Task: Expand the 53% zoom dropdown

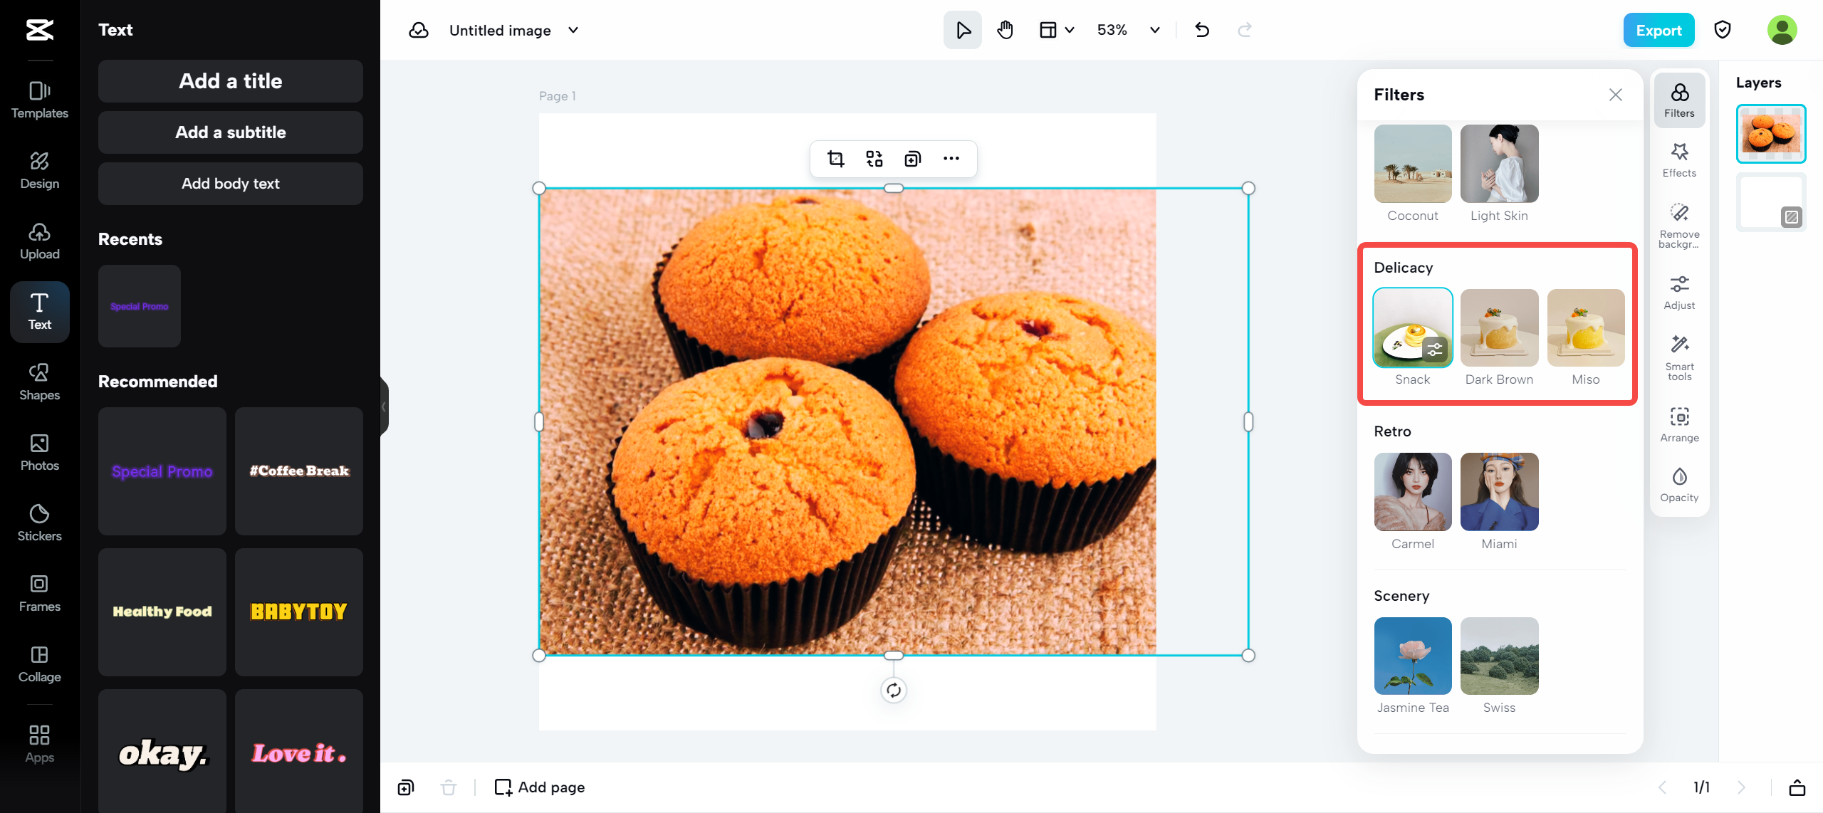Action: (1154, 30)
